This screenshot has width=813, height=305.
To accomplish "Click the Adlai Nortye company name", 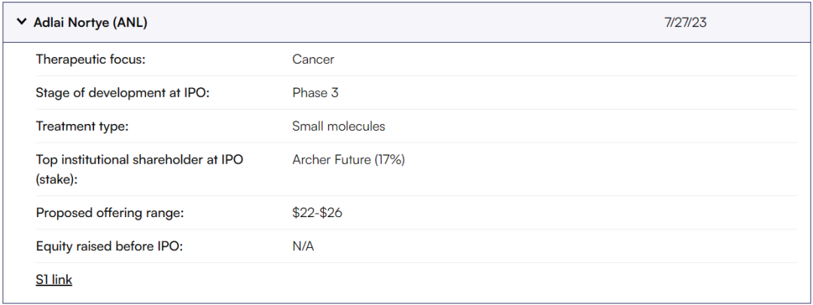I will tap(72, 23).
